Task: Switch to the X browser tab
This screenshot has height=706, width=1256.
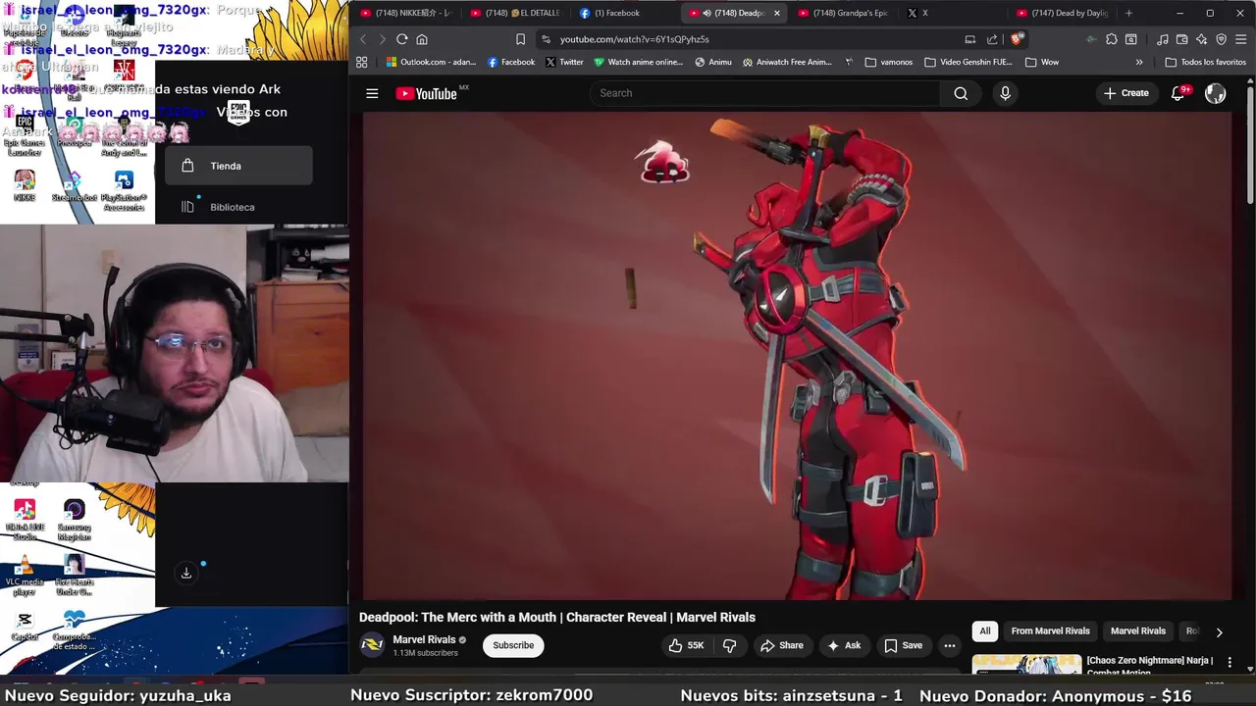Action: [952, 13]
